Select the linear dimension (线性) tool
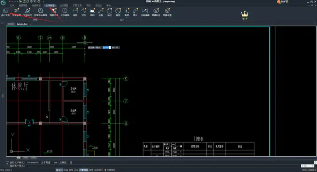The width and height of the screenshot is (317, 172). click(x=75, y=12)
